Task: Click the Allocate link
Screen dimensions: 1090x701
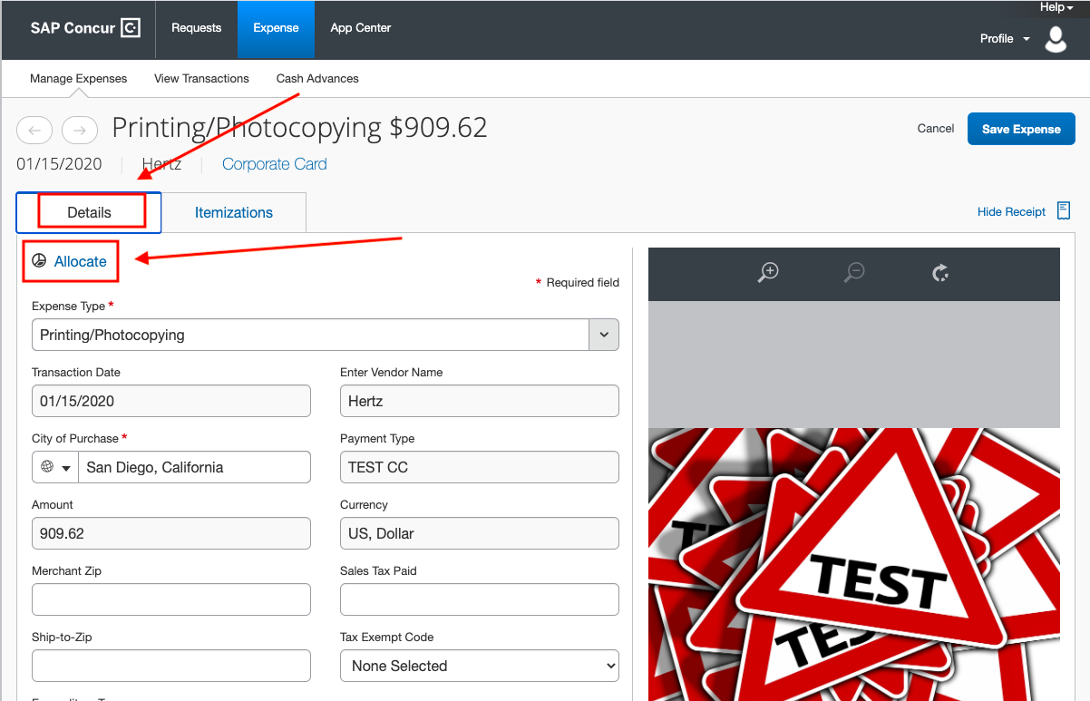Action: (x=81, y=261)
